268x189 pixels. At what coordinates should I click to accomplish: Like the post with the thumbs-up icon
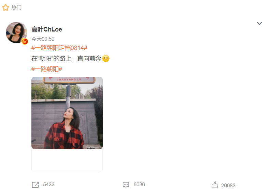[x=215, y=185]
